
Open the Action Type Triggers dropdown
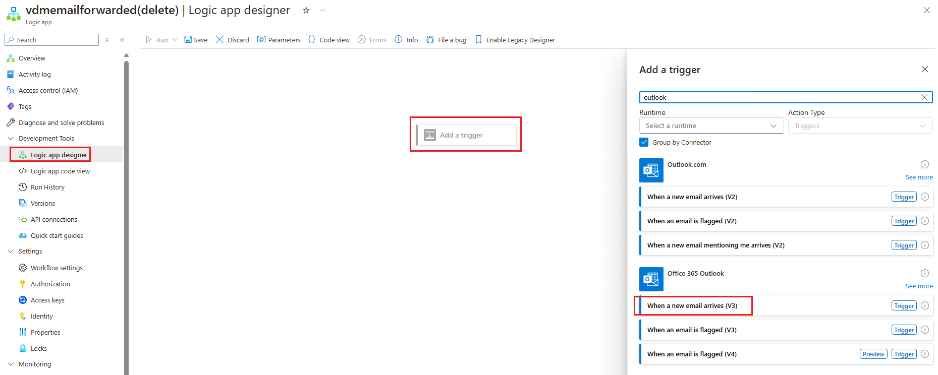click(860, 126)
